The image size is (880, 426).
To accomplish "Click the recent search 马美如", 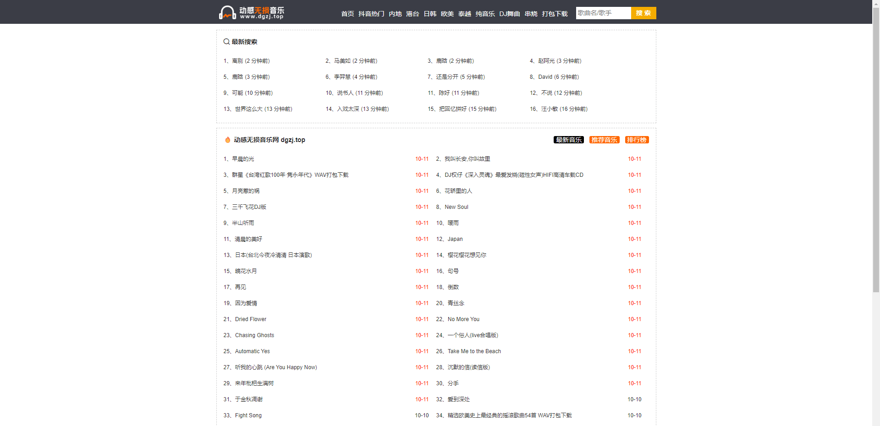I will click(x=342, y=61).
